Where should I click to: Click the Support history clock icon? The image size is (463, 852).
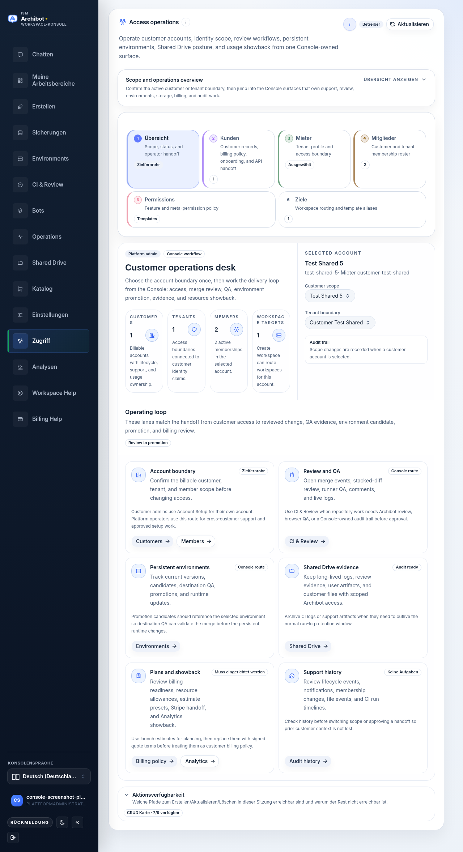tap(292, 676)
